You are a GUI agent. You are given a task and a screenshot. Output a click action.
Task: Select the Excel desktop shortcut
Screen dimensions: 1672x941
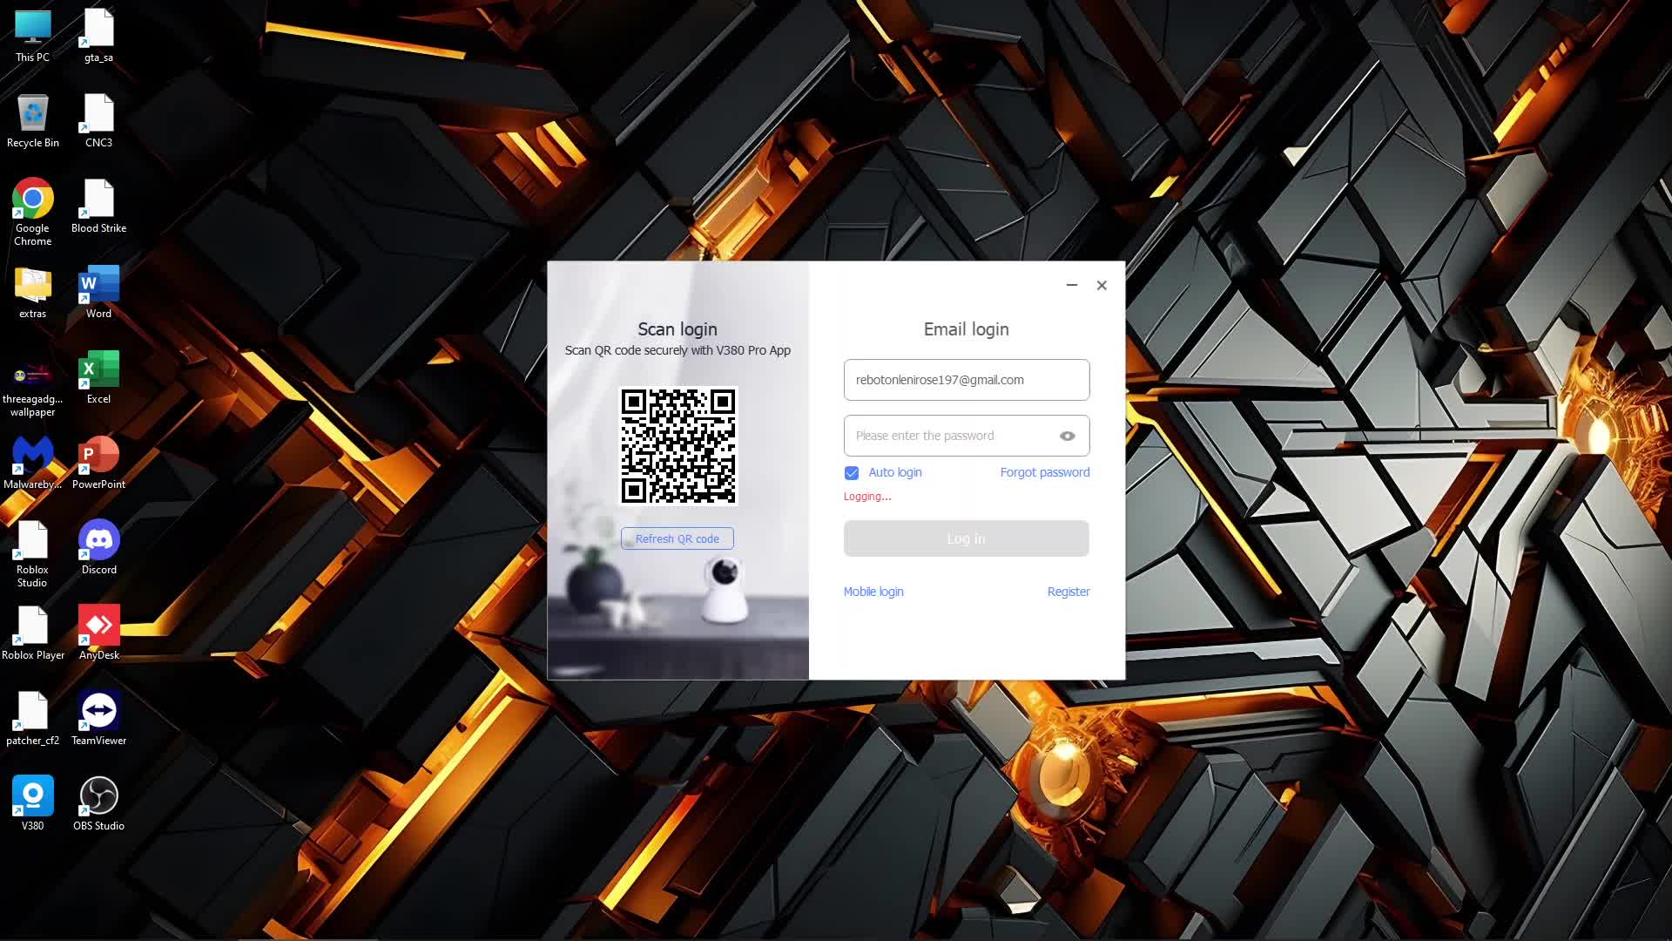98,369
